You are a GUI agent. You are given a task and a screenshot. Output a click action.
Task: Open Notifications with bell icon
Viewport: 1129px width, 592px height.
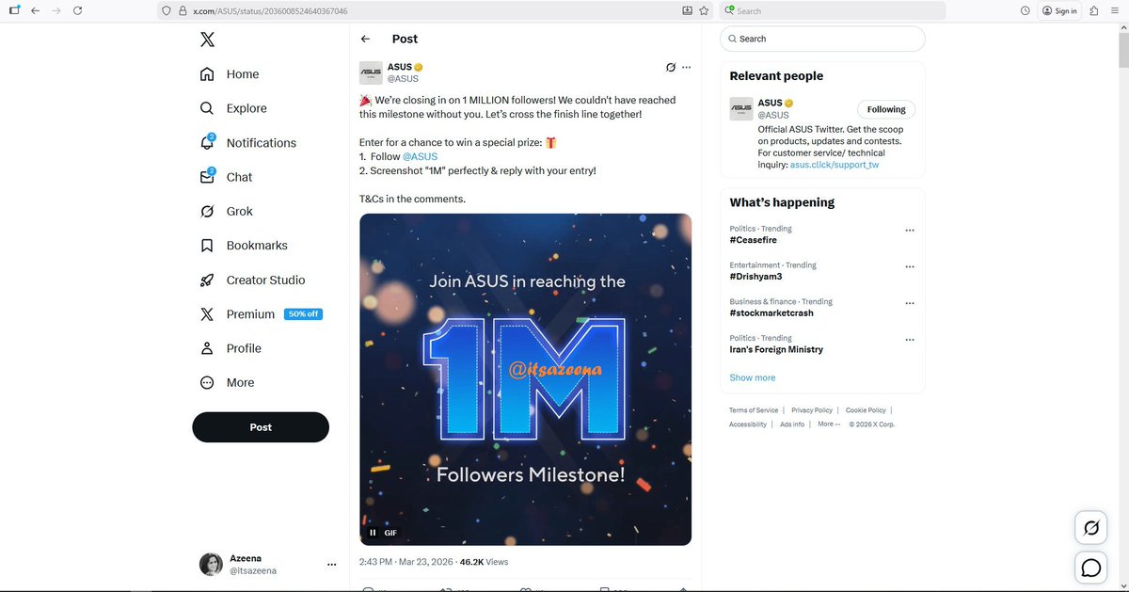(x=248, y=143)
